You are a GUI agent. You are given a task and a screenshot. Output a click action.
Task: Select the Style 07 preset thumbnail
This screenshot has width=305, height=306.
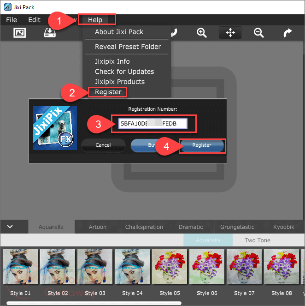tap(244, 266)
